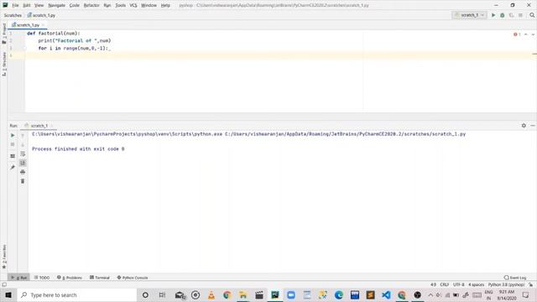Click the stop square in top toolbar
The image size is (537, 302).
pyautogui.click(x=520, y=15)
